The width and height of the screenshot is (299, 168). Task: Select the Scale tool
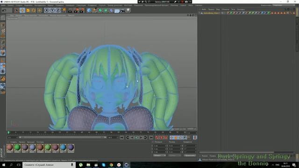(x=28, y=10)
